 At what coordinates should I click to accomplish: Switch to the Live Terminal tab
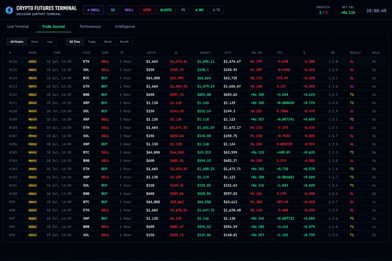tap(18, 26)
